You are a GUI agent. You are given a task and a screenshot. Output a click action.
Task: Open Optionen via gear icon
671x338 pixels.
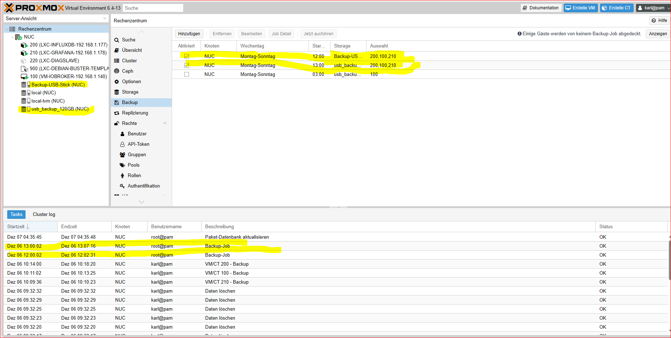tap(117, 82)
